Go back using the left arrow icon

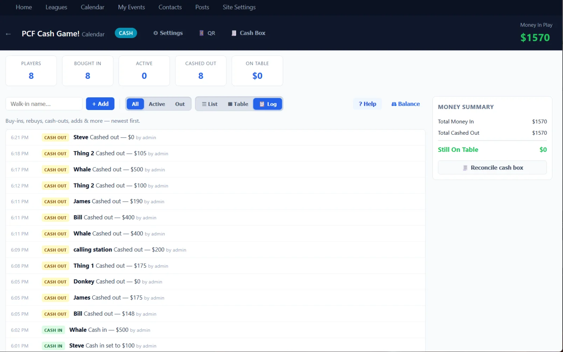pyautogui.click(x=8, y=34)
